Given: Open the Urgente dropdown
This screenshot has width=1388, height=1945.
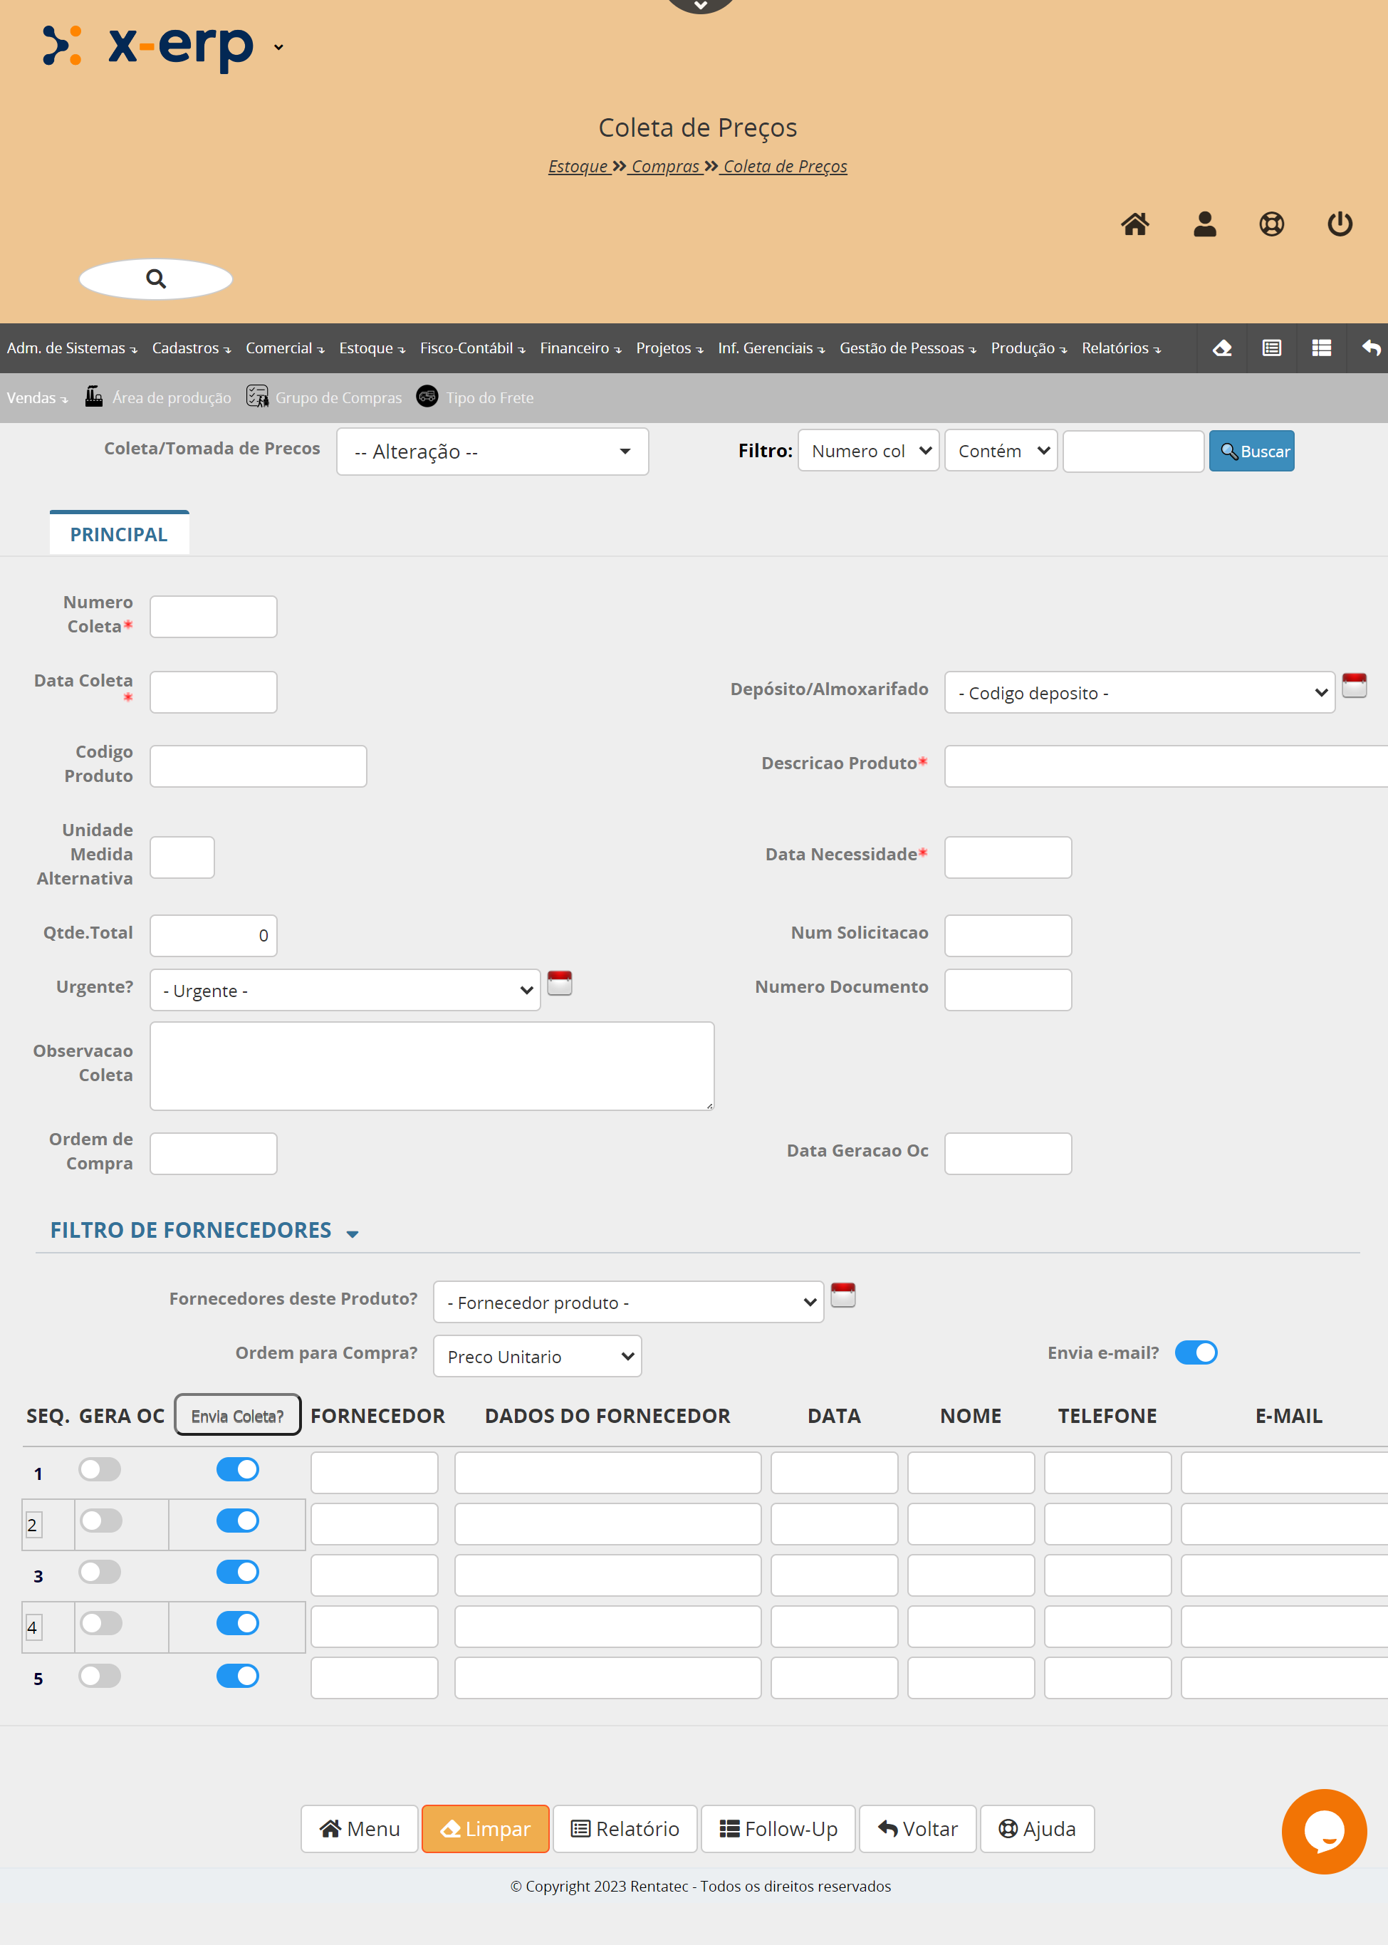Looking at the screenshot, I should tap(345, 991).
